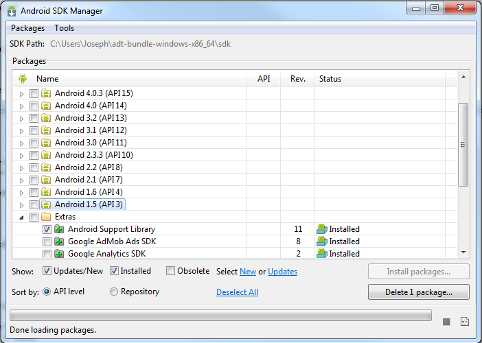Click the Google AdMob Ads SDK package icon

pos(59,241)
